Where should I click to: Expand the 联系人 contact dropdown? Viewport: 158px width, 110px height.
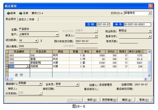[x=96, y=36]
